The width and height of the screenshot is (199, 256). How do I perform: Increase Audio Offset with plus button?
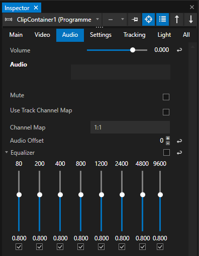pos(168,138)
